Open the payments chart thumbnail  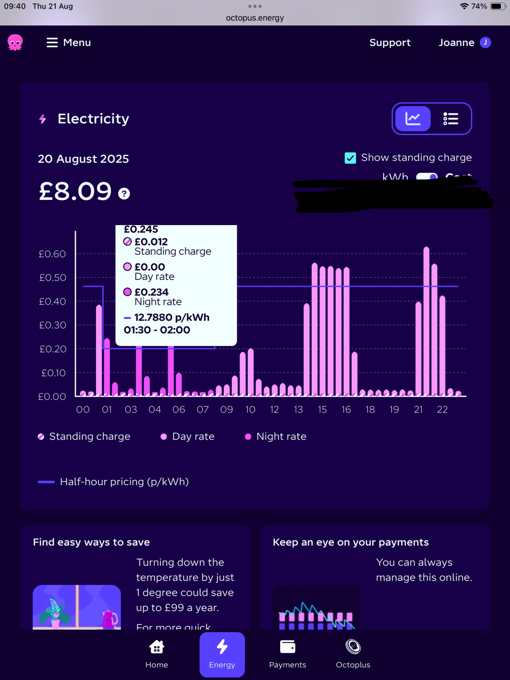(x=317, y=608)
